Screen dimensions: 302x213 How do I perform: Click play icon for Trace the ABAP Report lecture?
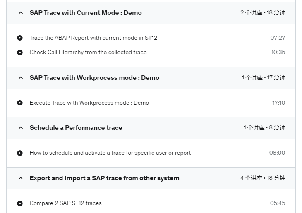click(20, 38)
